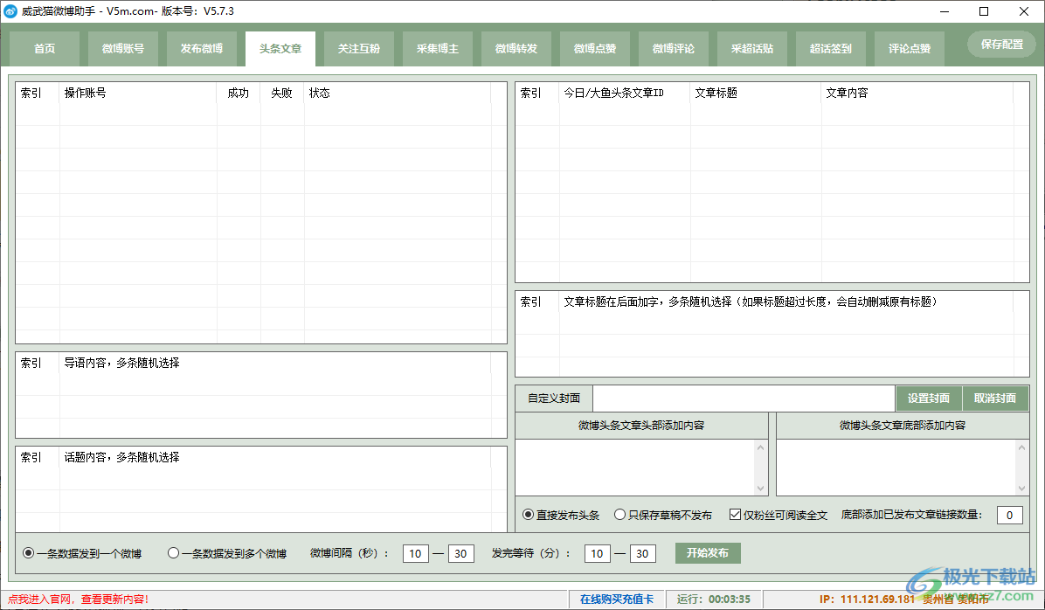Select 一条数据发到多个微博 radio option
Image resolution: width=1045 pixels, height=610 pixels.
pyautogui.click(x=227, y=553)
